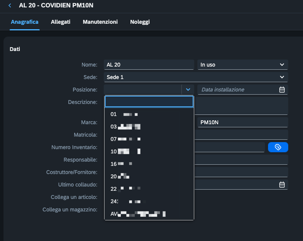
Task: Click the model field containing PM10N
Action: click(x=242, y=122)
